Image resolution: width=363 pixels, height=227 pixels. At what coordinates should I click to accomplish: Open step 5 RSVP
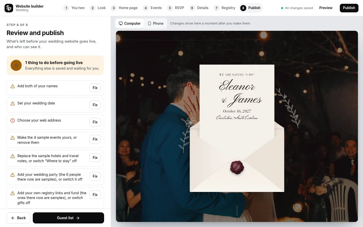click(x=176, y=8)
